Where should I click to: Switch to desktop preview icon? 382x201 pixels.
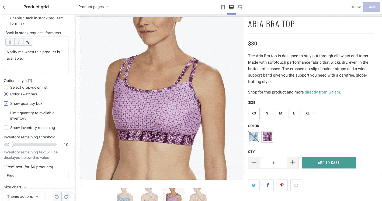pos(231,7)
